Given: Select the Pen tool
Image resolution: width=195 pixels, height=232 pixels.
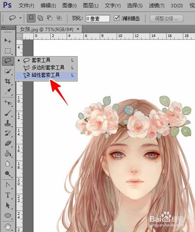Looking at the screenshot, I should click(8, 185).
